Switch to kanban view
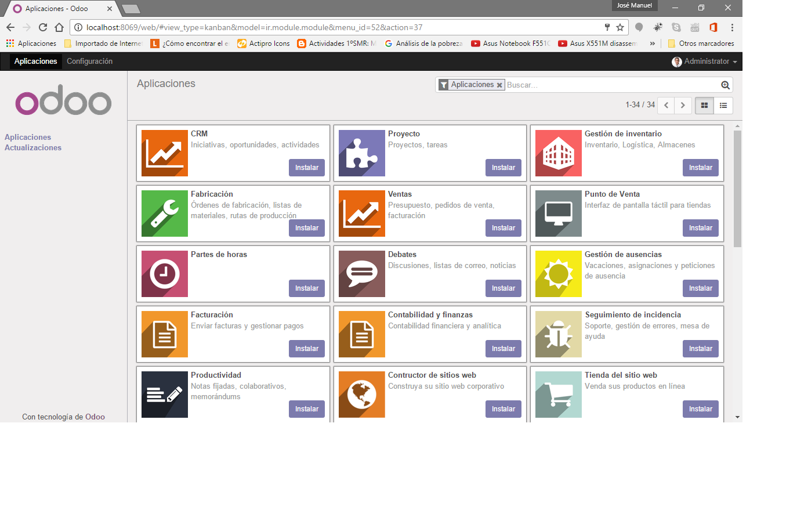 click(704, 106)
